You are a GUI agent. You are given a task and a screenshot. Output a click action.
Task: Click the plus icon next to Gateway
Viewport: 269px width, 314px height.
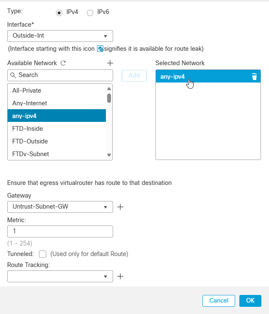click(x=120, y=207)
